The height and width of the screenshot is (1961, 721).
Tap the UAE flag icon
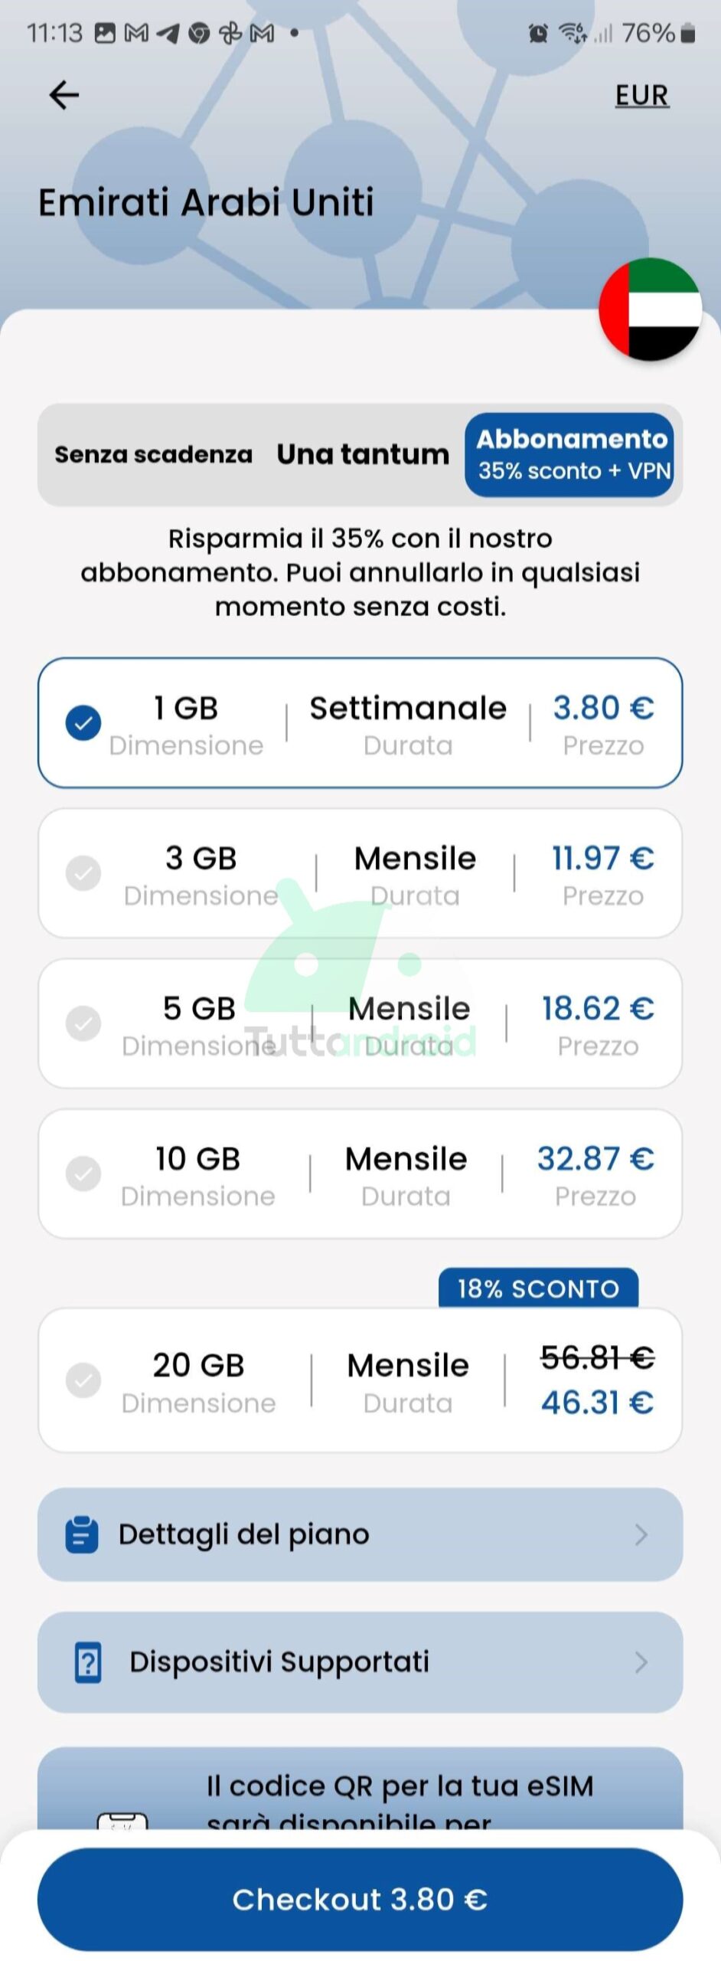pos(650,309)
